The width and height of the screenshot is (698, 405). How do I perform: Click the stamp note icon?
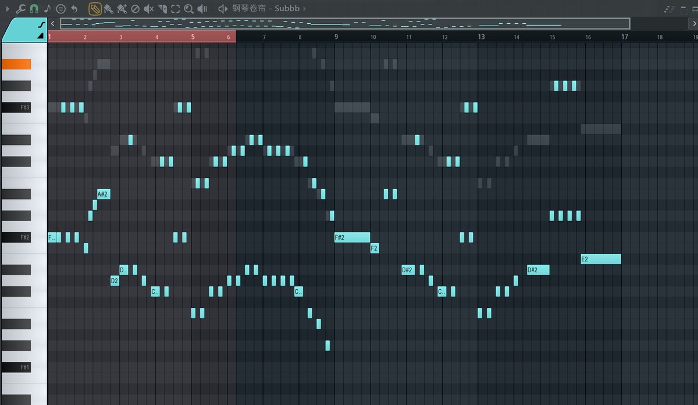47,9
